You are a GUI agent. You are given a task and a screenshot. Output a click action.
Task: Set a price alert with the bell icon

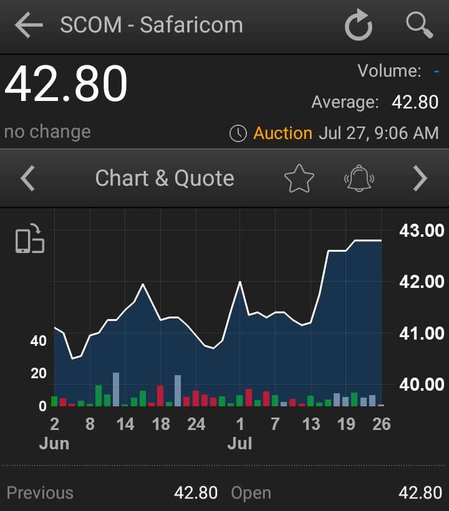pos(359,178)
